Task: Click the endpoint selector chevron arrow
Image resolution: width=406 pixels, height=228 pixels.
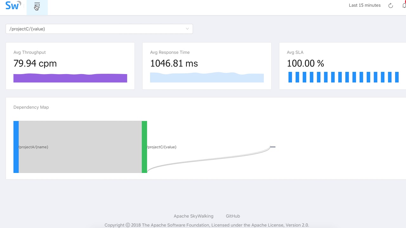Action: 187,29
